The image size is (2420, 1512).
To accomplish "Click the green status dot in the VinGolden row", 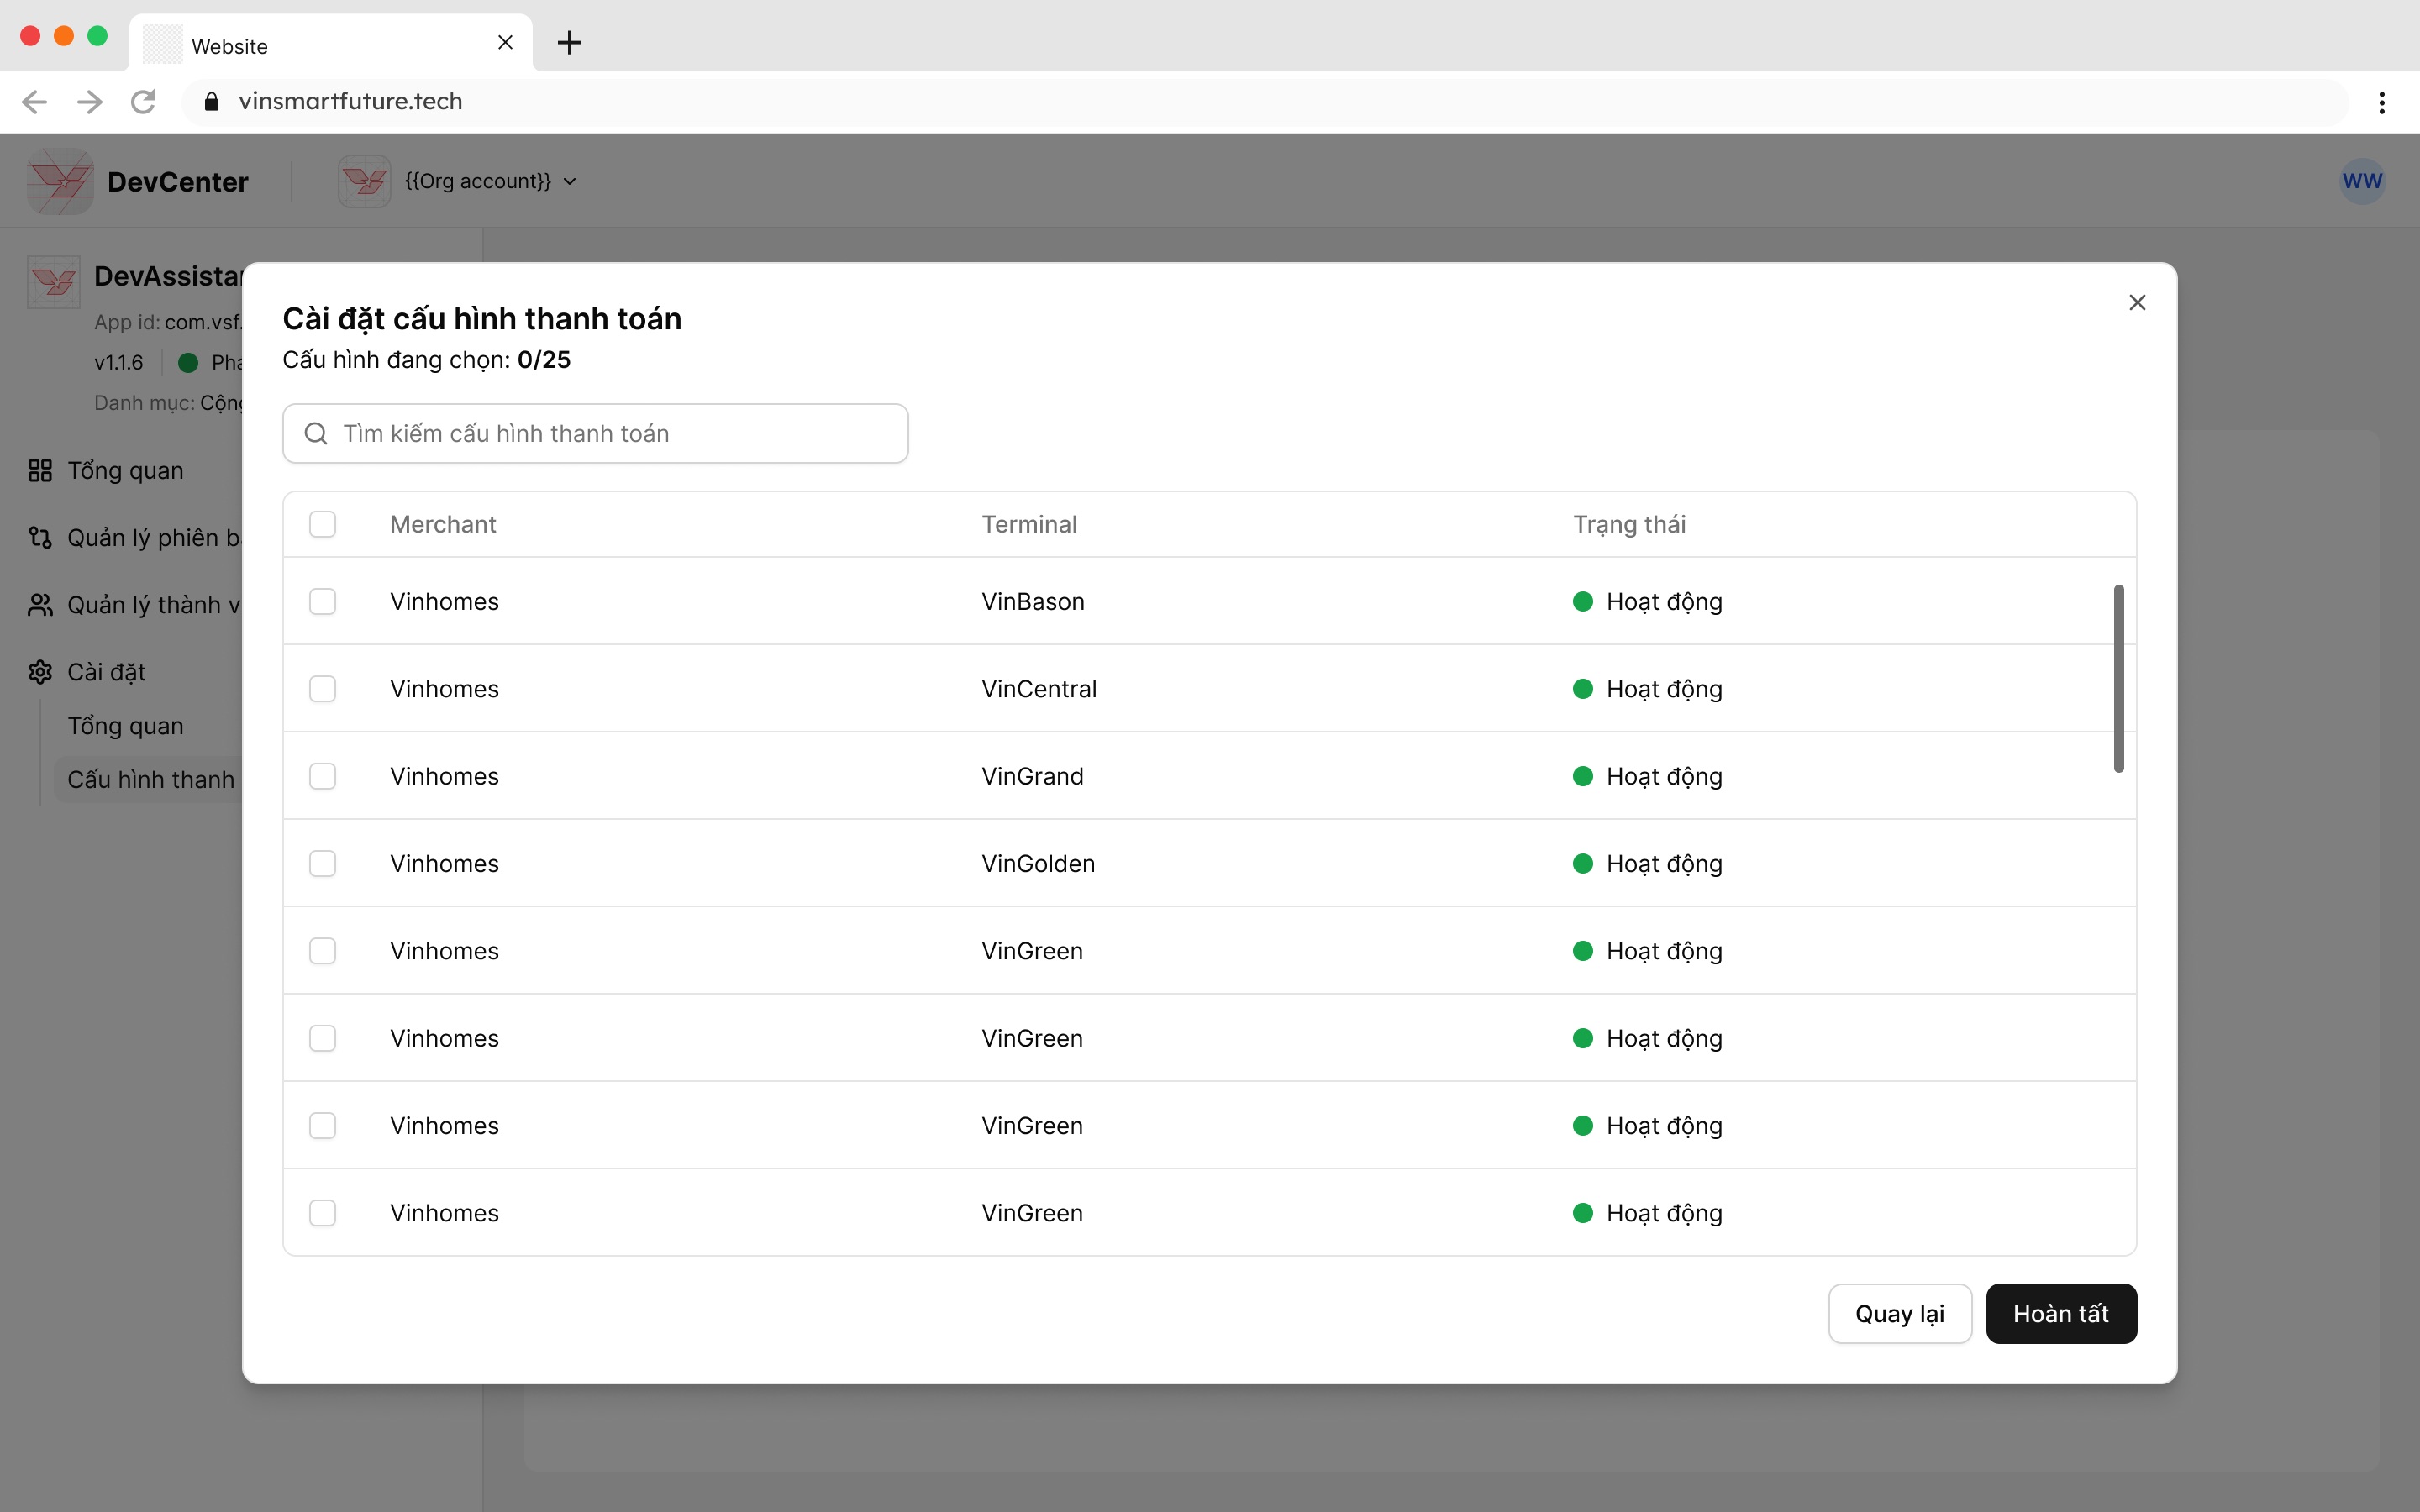I will coord(1582,863).
